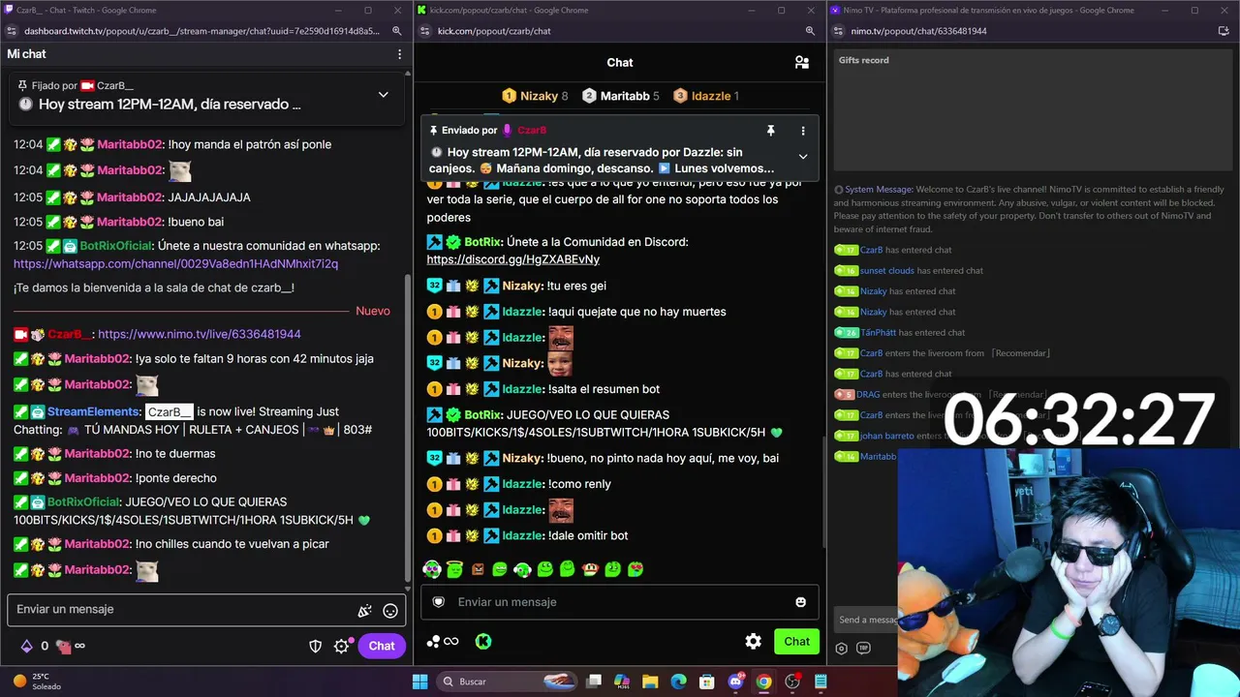Site info icon in Kick address bar
The image size is (1240, 697).
coord(424,31)
